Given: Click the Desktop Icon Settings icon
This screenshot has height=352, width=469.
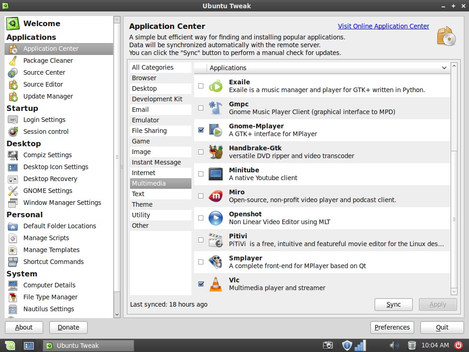Looking at the screenshot, I should point(13,167).
